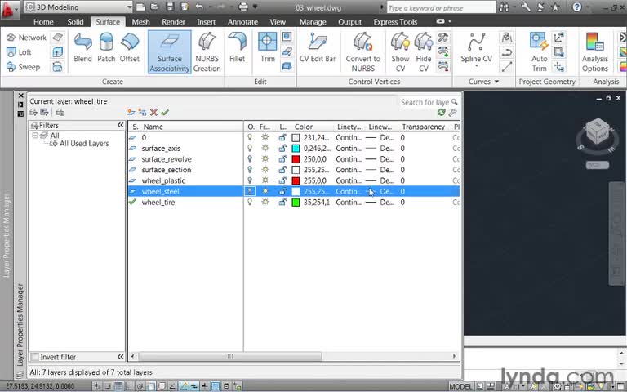Refresh the layer list
Image resolution: width=627 pixels, height=392 pixels.
click(x=442, y=113)
